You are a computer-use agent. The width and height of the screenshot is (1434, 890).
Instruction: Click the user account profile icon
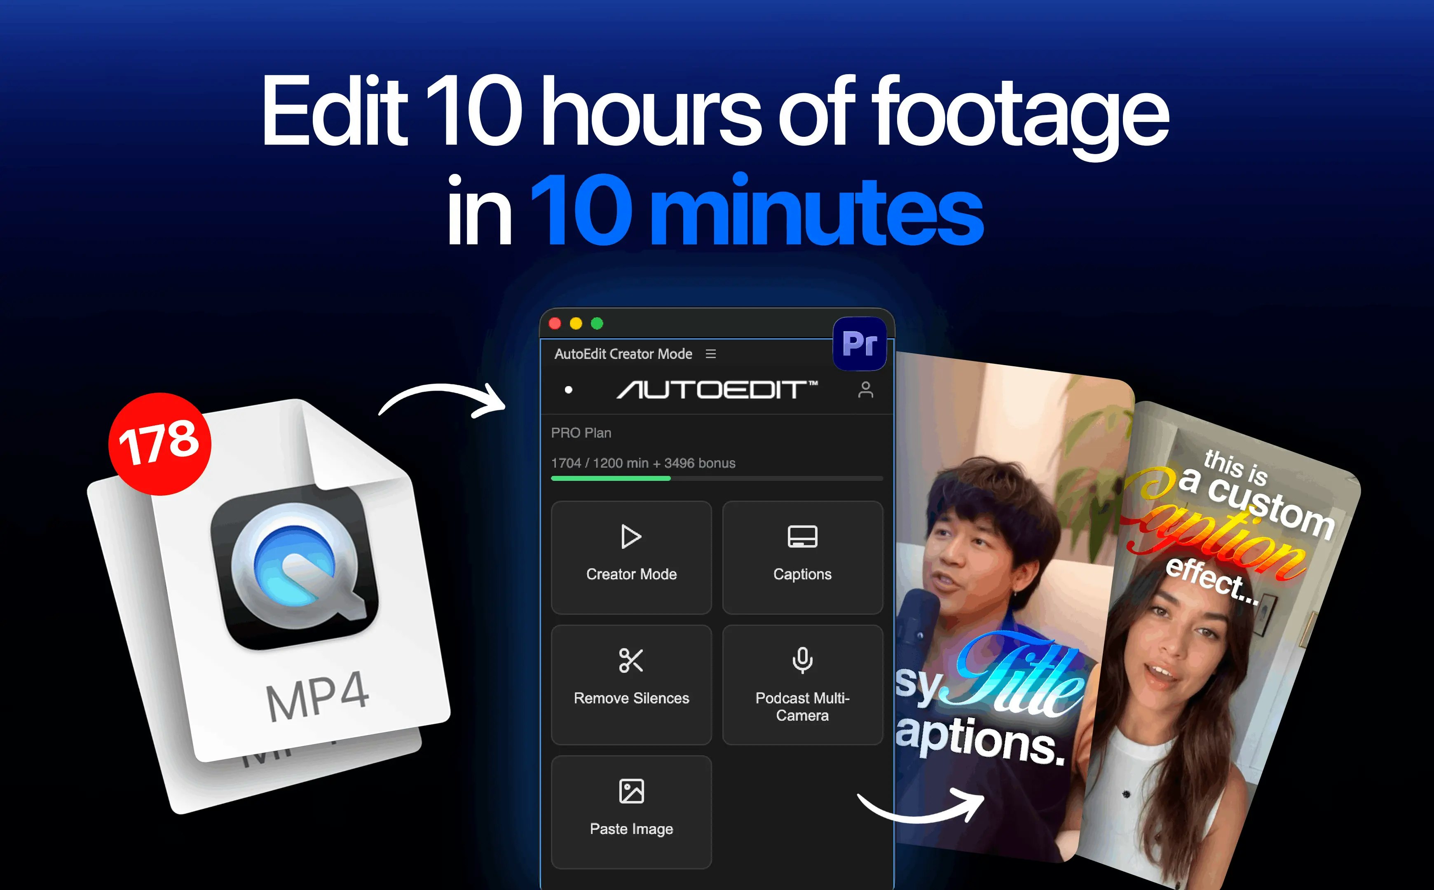865,390
